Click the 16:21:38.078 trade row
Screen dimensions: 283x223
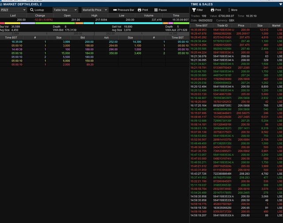237,56
